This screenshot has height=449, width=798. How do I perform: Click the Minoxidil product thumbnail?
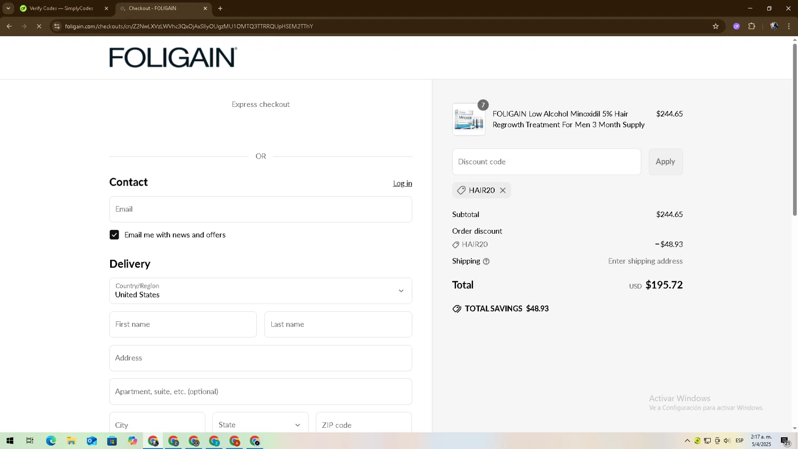click(469, 119)
